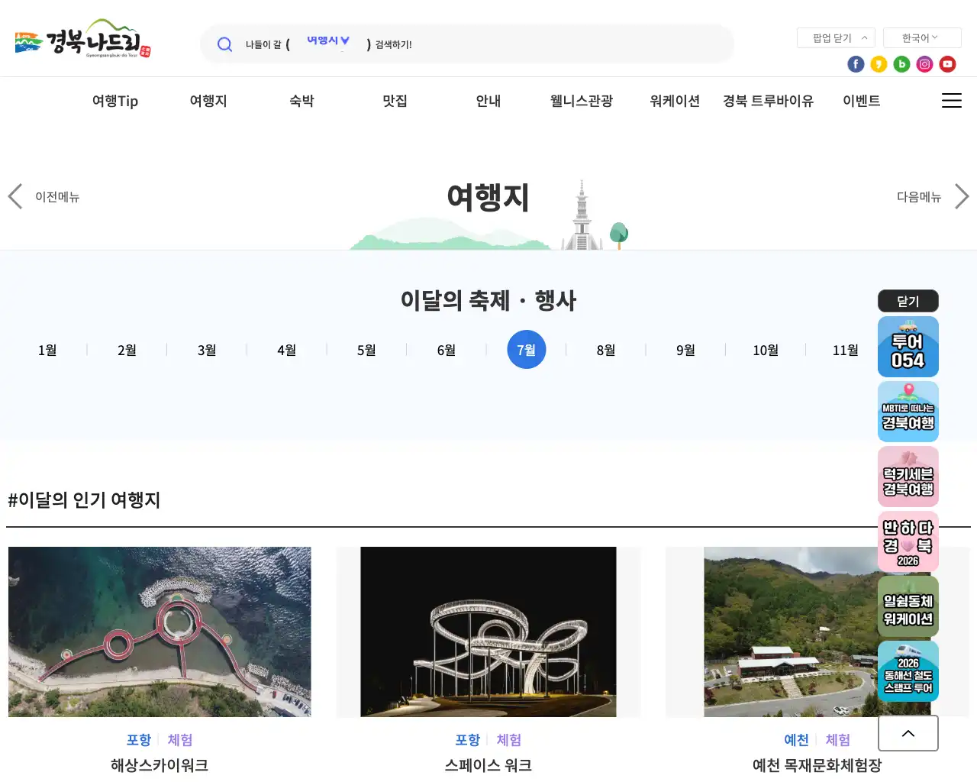Open the yellow KakaoStory social icon

(x=879, y=64)
